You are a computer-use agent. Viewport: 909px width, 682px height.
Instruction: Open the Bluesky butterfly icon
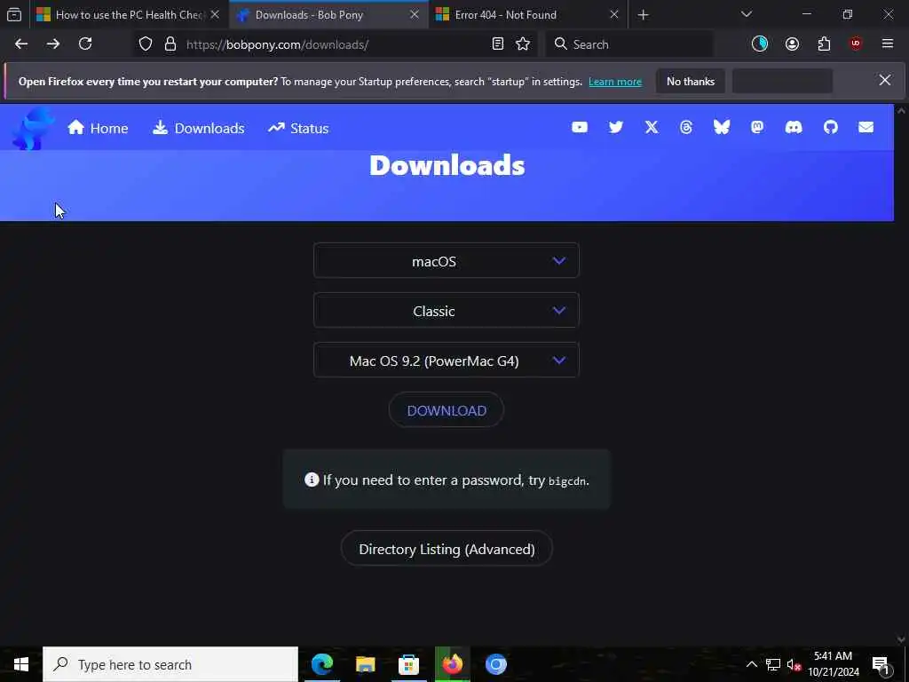722,127
